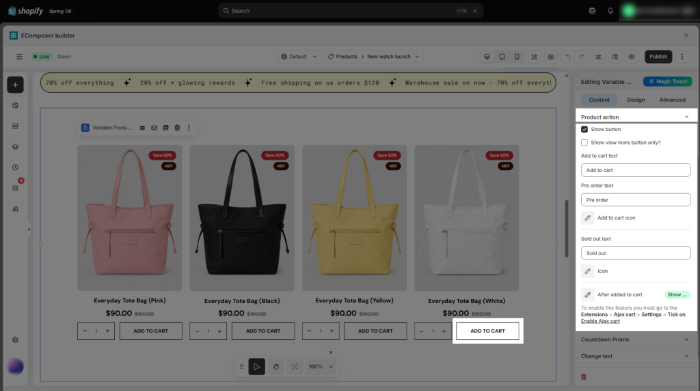Click the Magic Touch button
This screenshot has width=700, height=391.
pos(667,82)
